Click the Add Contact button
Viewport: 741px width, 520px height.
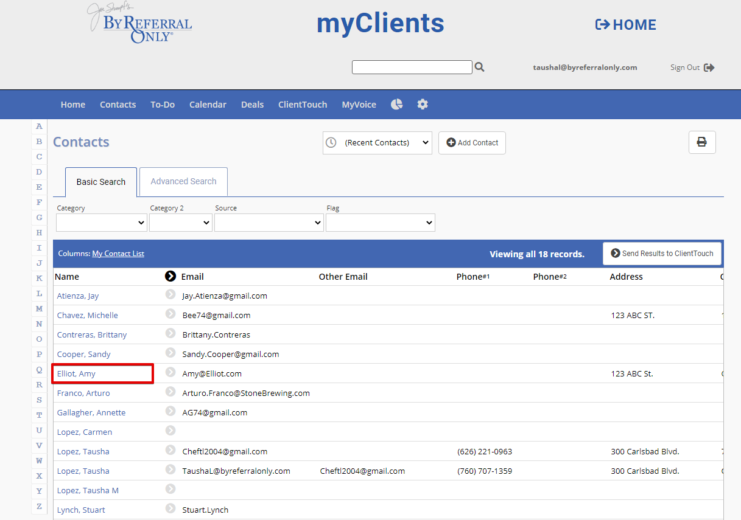(472, 142)
